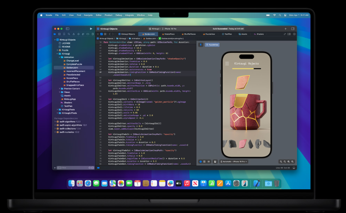
Task: Expand the Puzzle folder in navigator
Action: click(x=57, y=50)
